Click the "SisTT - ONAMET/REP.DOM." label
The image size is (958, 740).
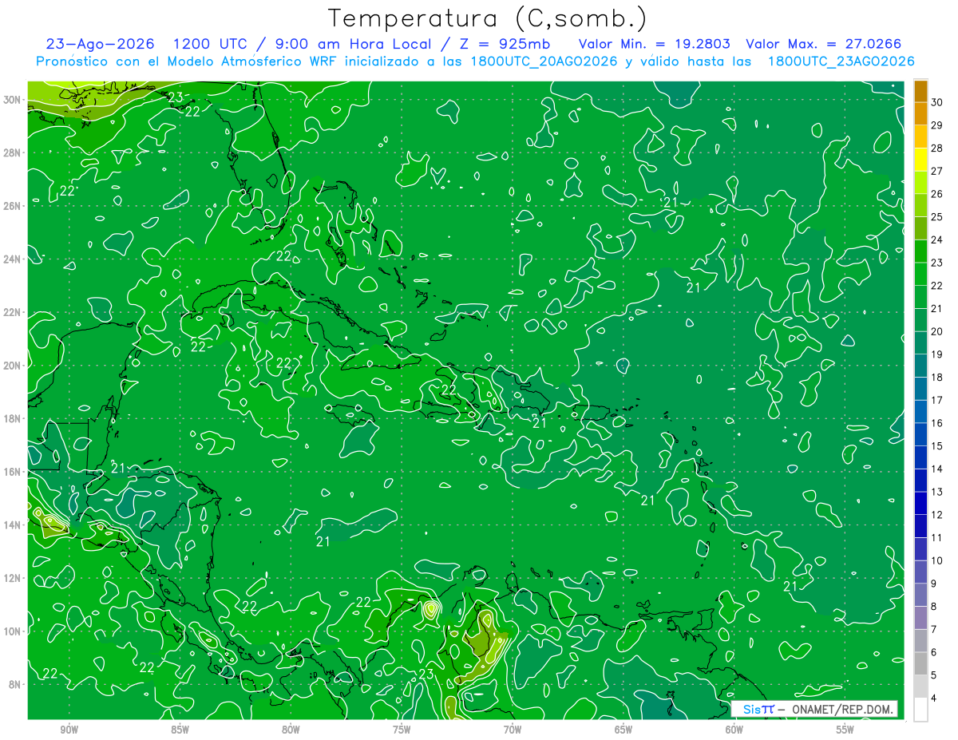point(814,709)
